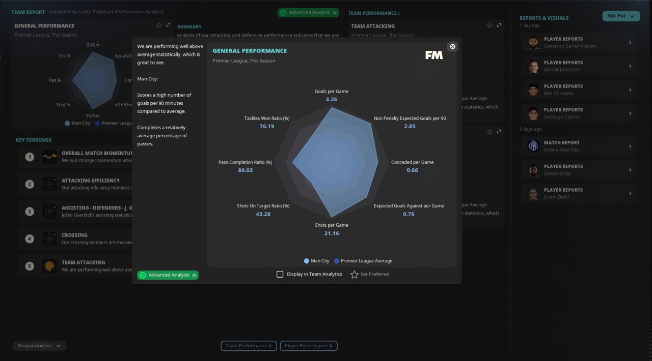Click Overall Match Momentum chart icon
Screen dimensions: 652x361
coord(49,157)
